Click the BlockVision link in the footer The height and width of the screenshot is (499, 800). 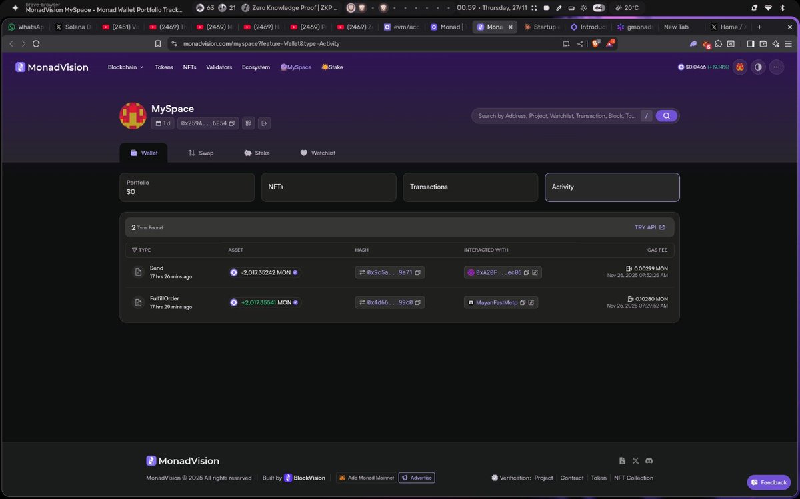(305, 478)
